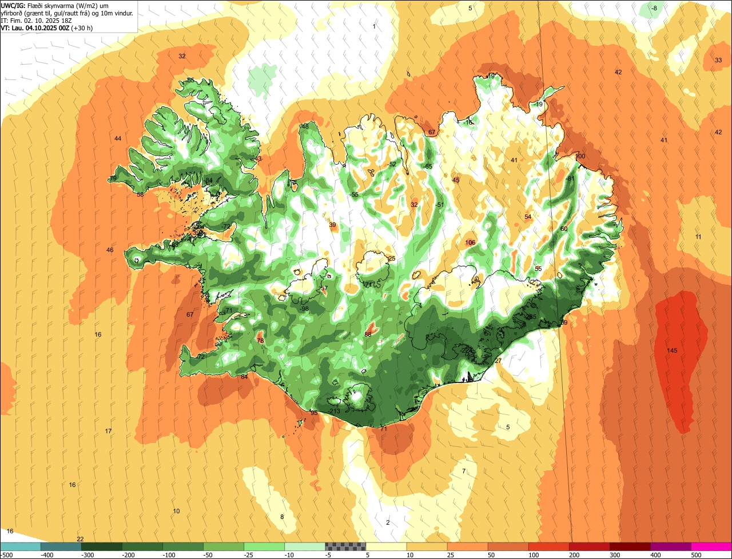Click the value -51 on the map
The height and width of the screenshot is (559, 732).
click(439, 205)
